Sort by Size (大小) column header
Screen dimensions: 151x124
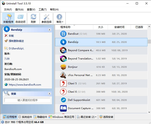coord(101,27)
